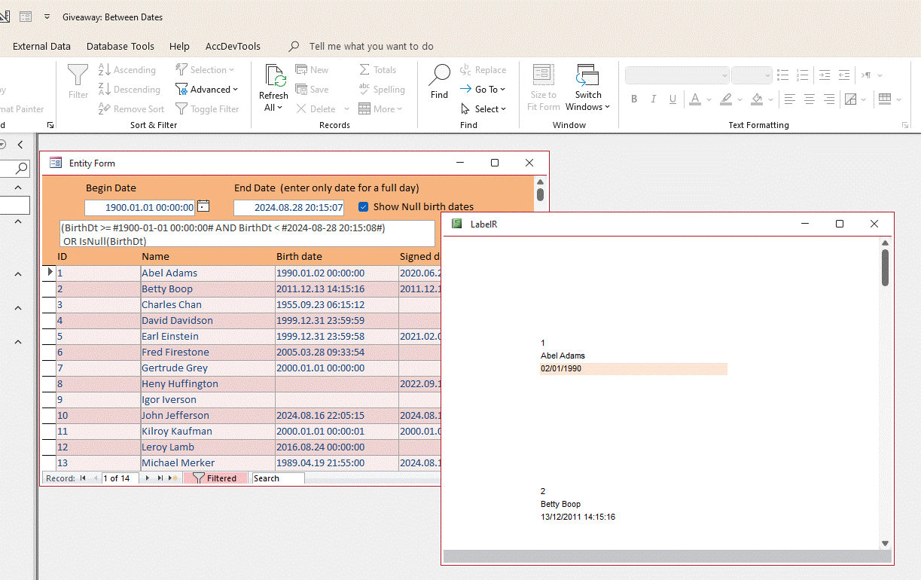Image resolution: width=921 pixels, height=580 pixels.
Task: Remove the current sort
Action: [131, 108]
